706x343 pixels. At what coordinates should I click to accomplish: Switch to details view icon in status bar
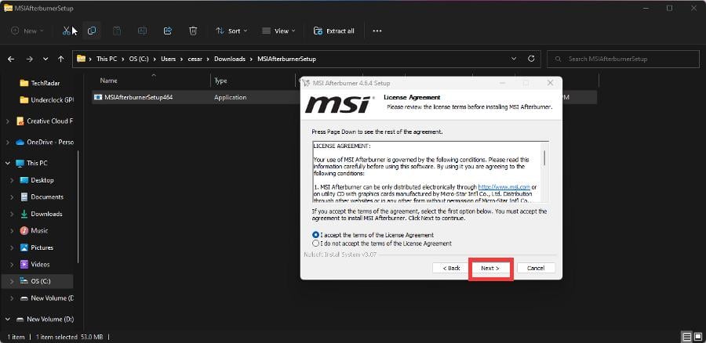(686, 336)
